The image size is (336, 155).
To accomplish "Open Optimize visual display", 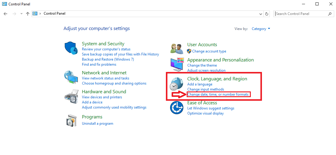I will tap(206, 114).
